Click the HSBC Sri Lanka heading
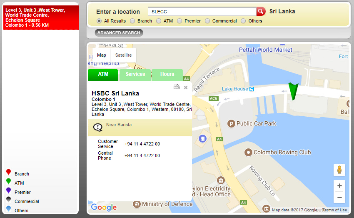This screenshot has height=218, width=354. [x=115, y=93]
